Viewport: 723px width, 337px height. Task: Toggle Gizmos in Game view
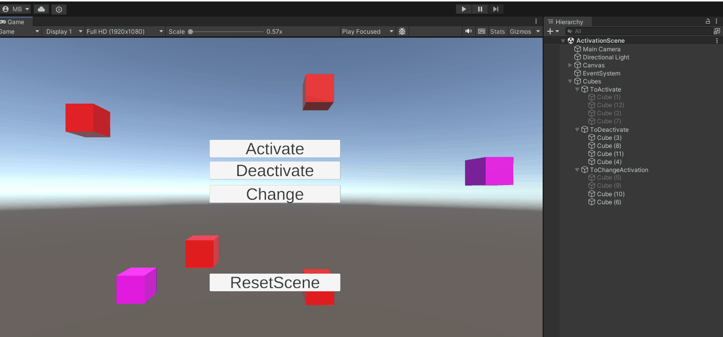tap(520, 31)
